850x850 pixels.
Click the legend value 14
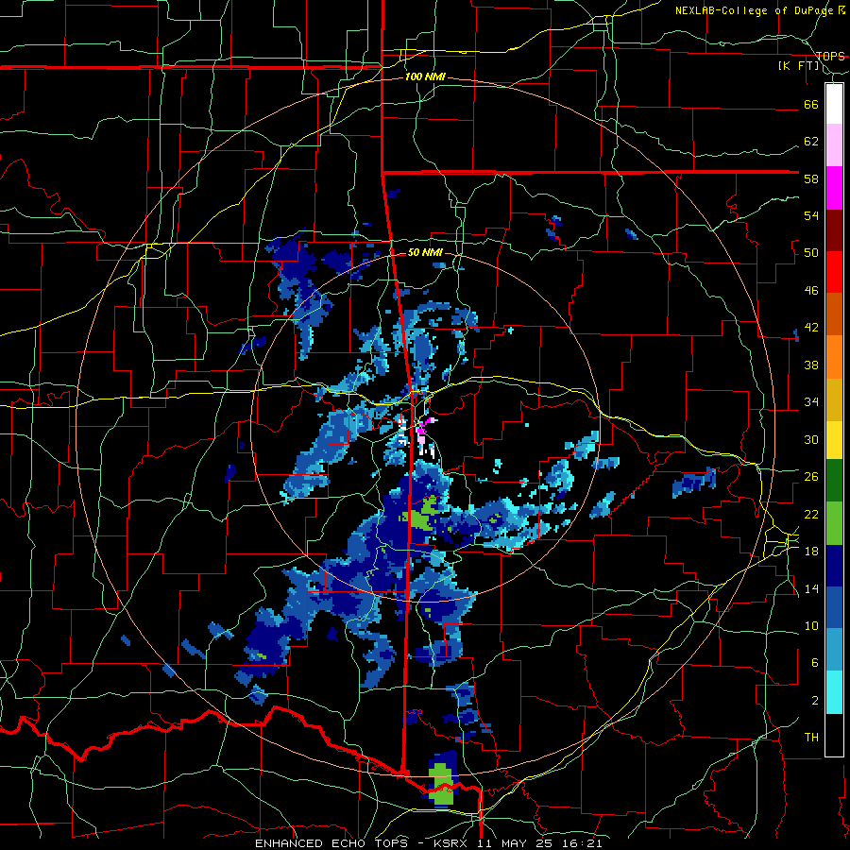811,588
